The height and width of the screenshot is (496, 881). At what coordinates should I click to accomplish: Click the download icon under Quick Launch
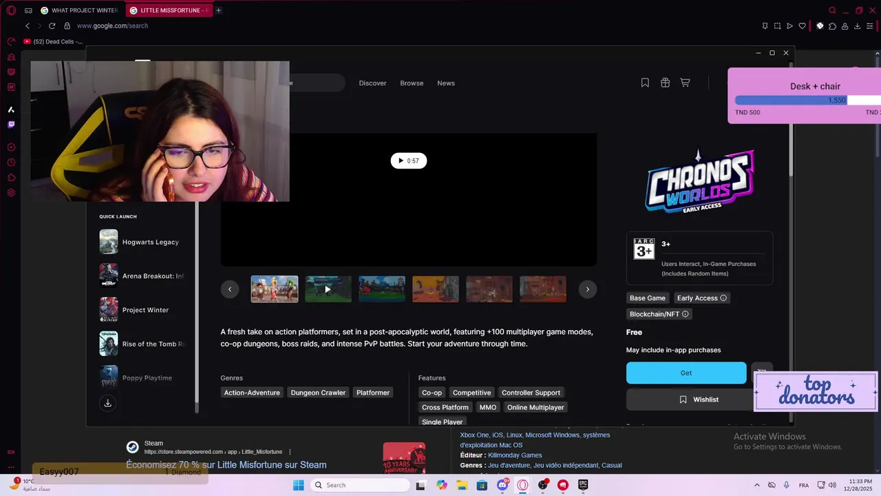coord(107,403)
